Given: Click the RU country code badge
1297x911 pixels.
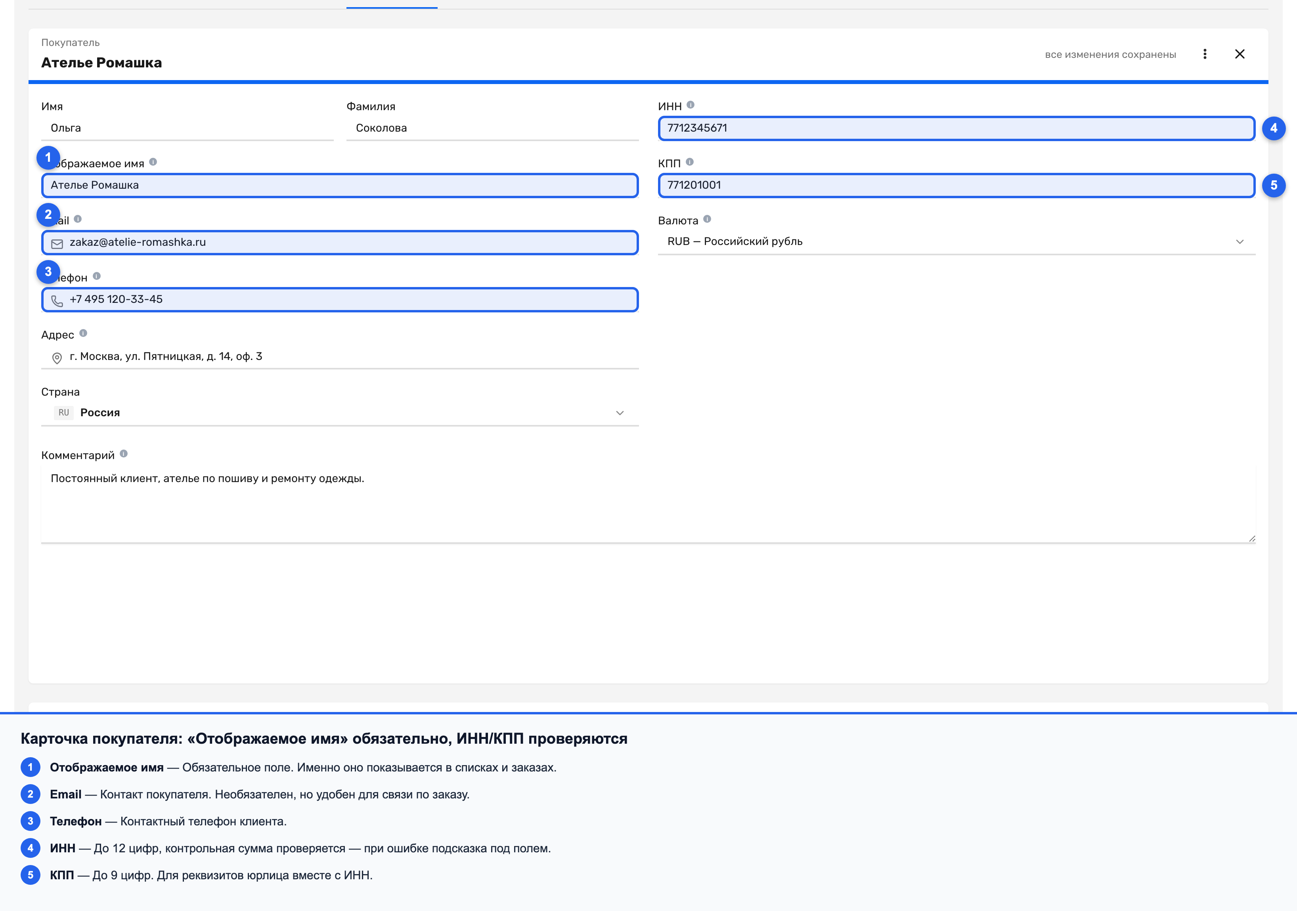Looking at the screenshot, I should tap(64, 413).
